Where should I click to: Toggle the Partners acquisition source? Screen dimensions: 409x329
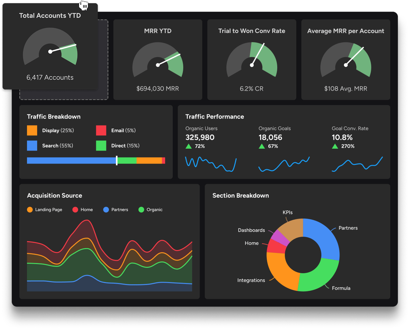[116, 210]
